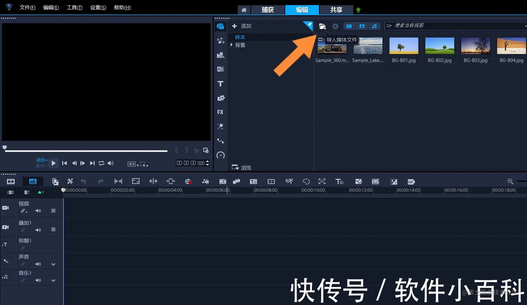The image size is (527, 305).
Task: Switch to Storyboard view filmstrip icon
Action: [x=11, y=182]
